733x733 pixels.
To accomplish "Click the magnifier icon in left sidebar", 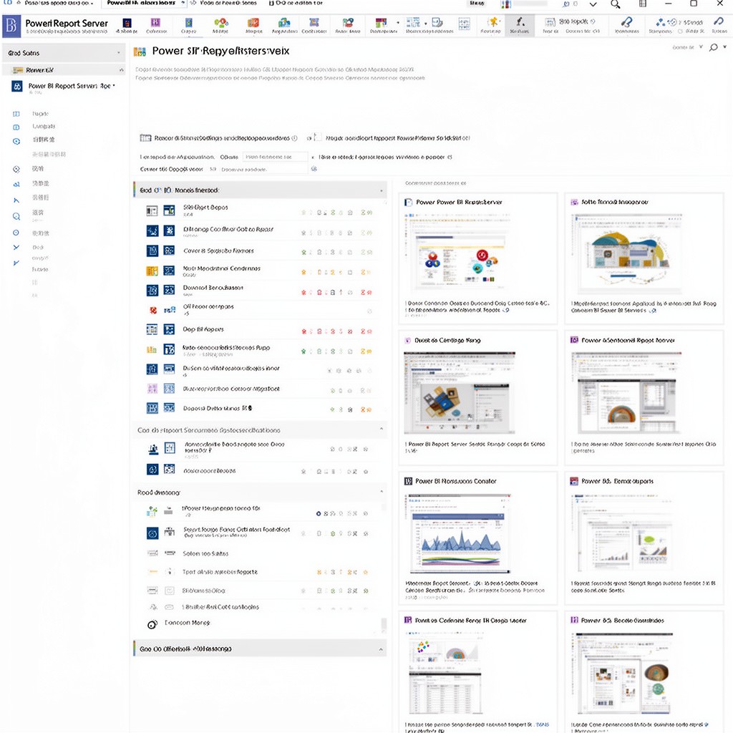I will coord(16,216).
